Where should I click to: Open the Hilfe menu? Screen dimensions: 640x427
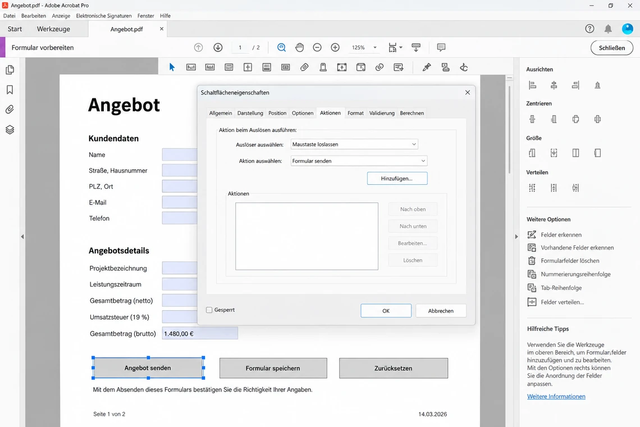click(165, 16)
